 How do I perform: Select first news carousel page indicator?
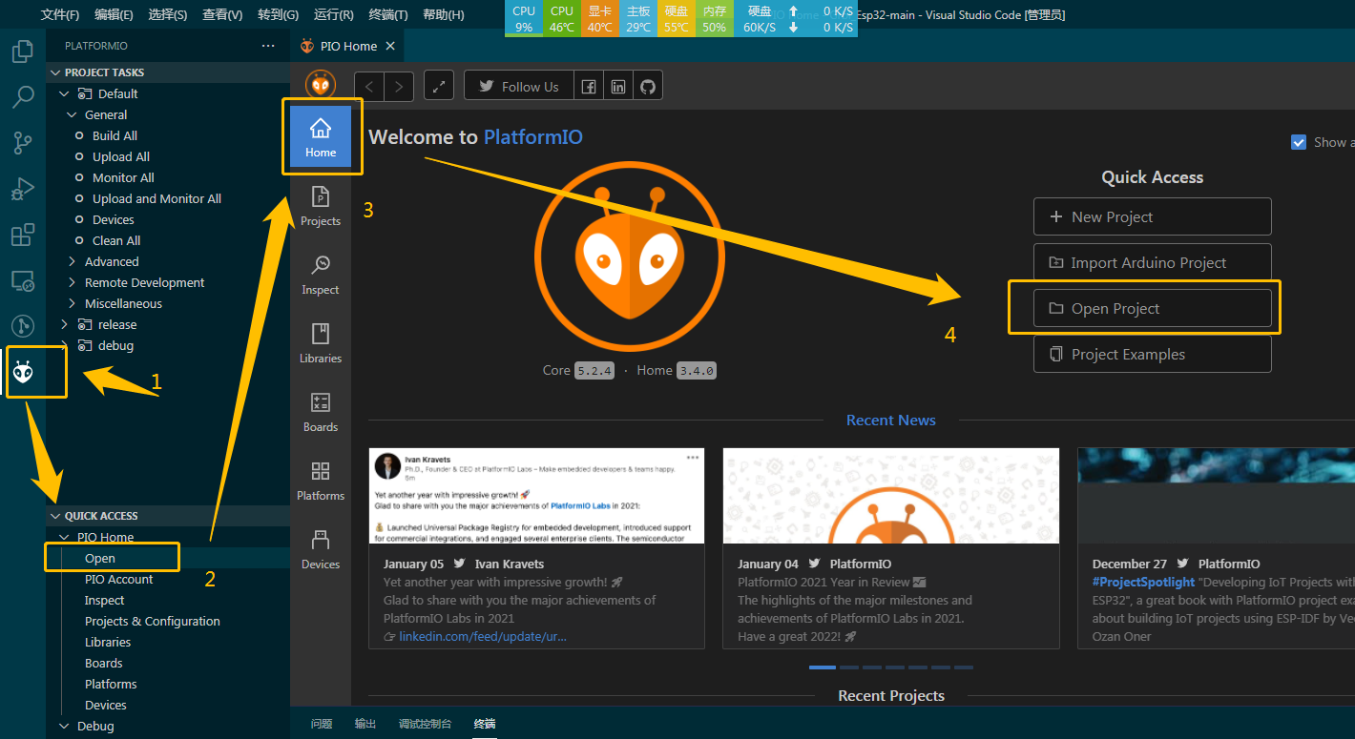(x=822, y=667)
